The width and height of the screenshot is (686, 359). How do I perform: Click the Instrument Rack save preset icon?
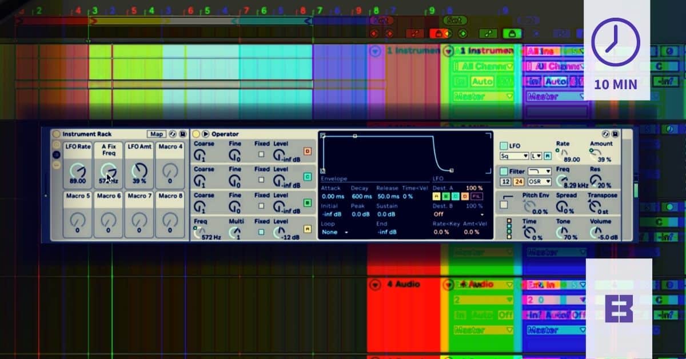(182, 134)
